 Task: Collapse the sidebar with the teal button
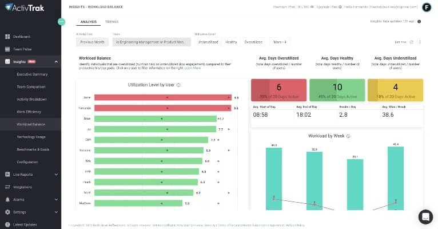[x=61, y=22]
